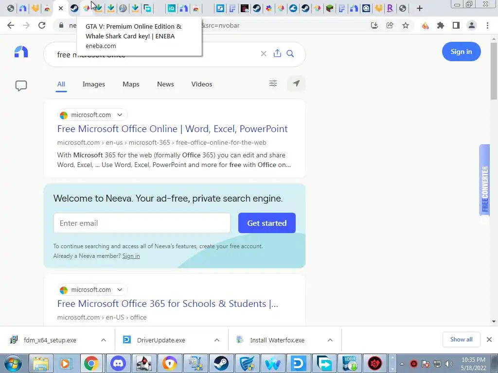
Task: Open Steam from the taskbar
Action: (x=221, y=363)
